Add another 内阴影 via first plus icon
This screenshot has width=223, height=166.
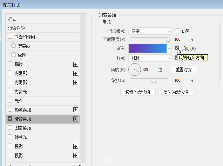pos(75,73)
